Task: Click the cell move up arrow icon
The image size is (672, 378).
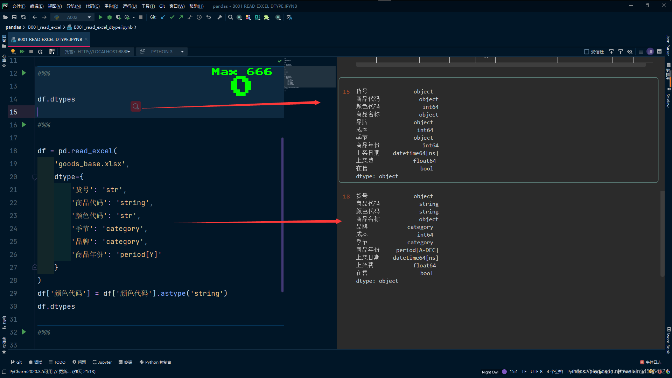Action: 621,51
